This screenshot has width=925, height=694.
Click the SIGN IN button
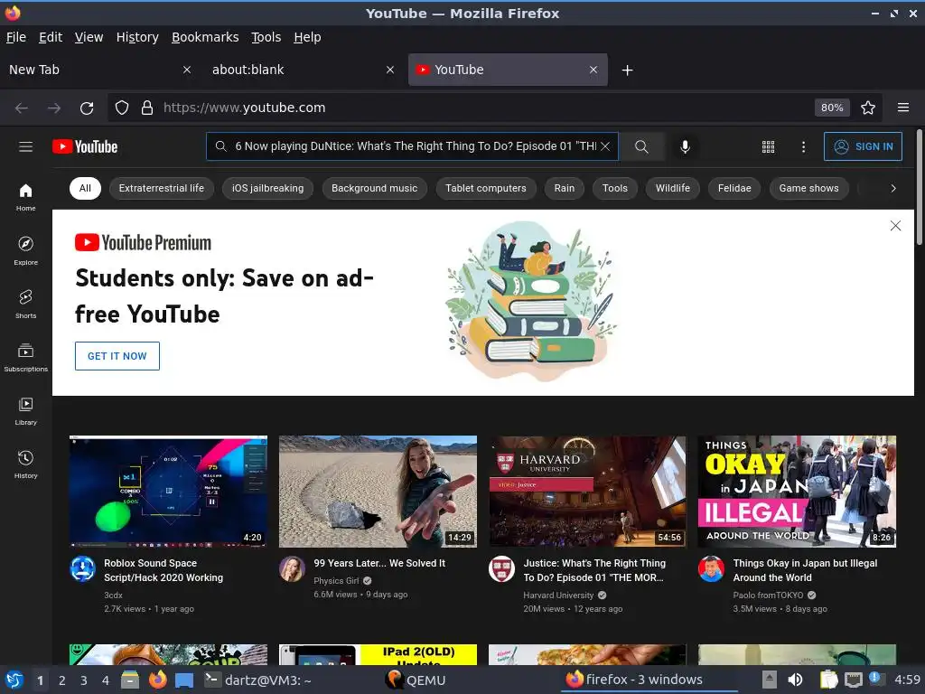click(863, 146)
